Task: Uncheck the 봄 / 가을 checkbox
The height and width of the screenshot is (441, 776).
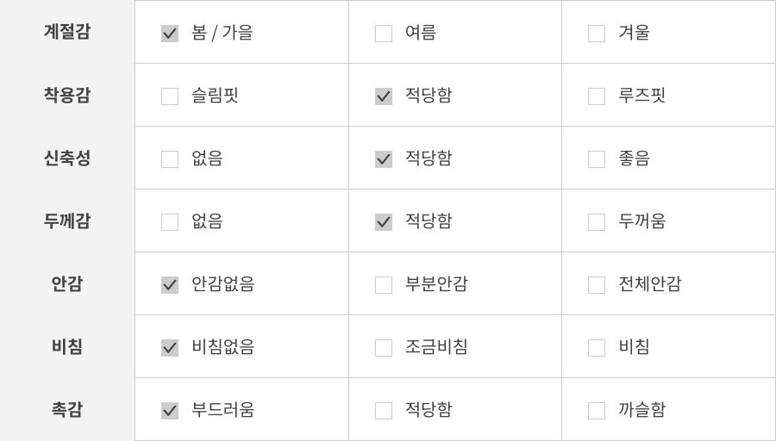Action: point(170,34)
